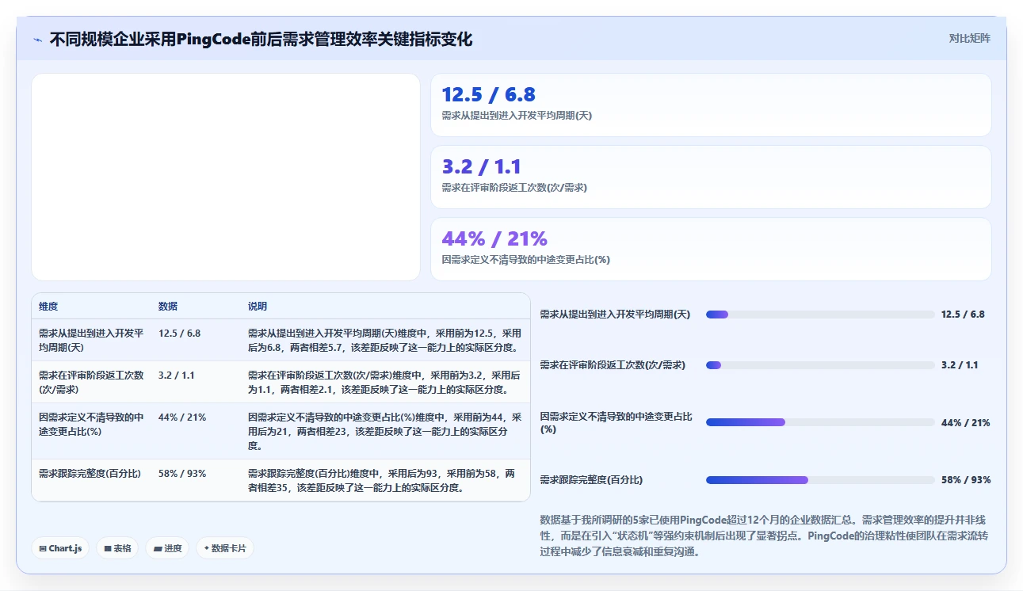Click the 对比矩阵 label in the header
The width and height of the screenshot is (1023, 591).
pos(970,38)
